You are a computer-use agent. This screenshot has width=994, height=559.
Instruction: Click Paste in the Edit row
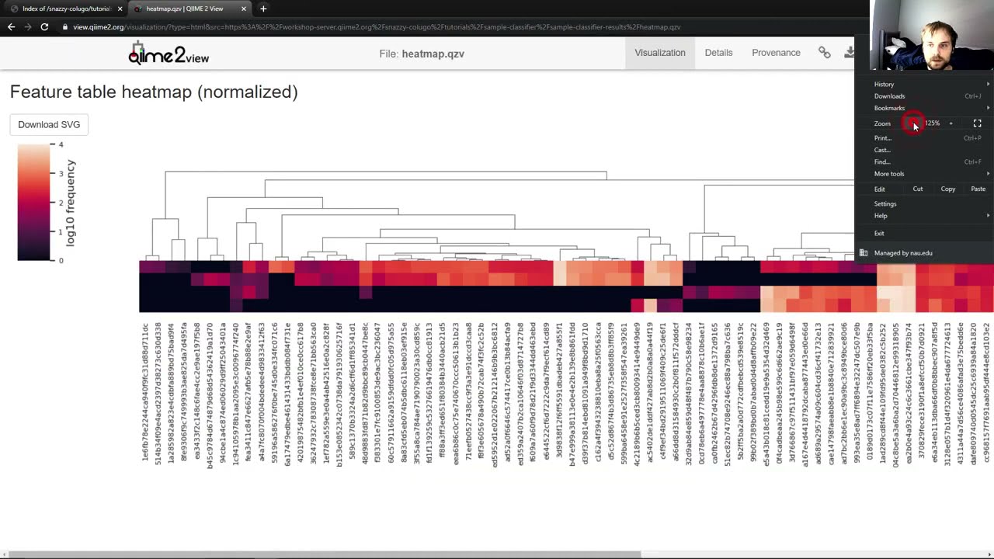[x=978, y=189]
